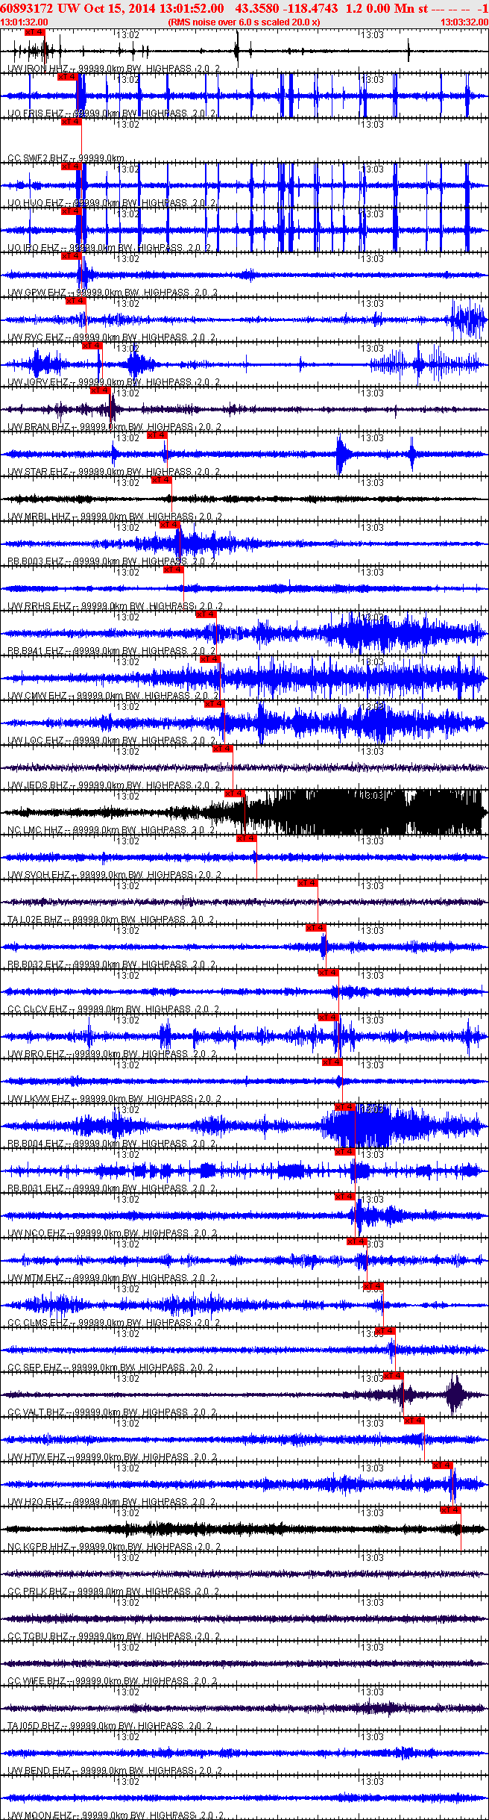Select the pick marker on CC VALT trace

393,1376
